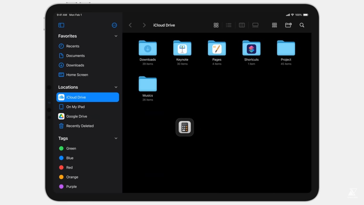Open Recently Deleted
The image size is (364, 205).
click(80, 126)
